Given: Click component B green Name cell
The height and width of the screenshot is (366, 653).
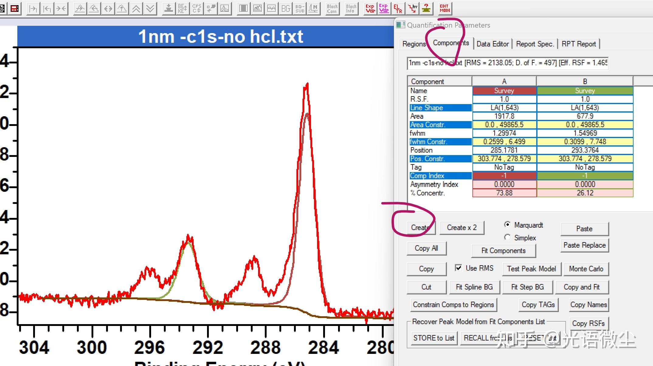Looking at the screenshot, I should tap(585, 90).
